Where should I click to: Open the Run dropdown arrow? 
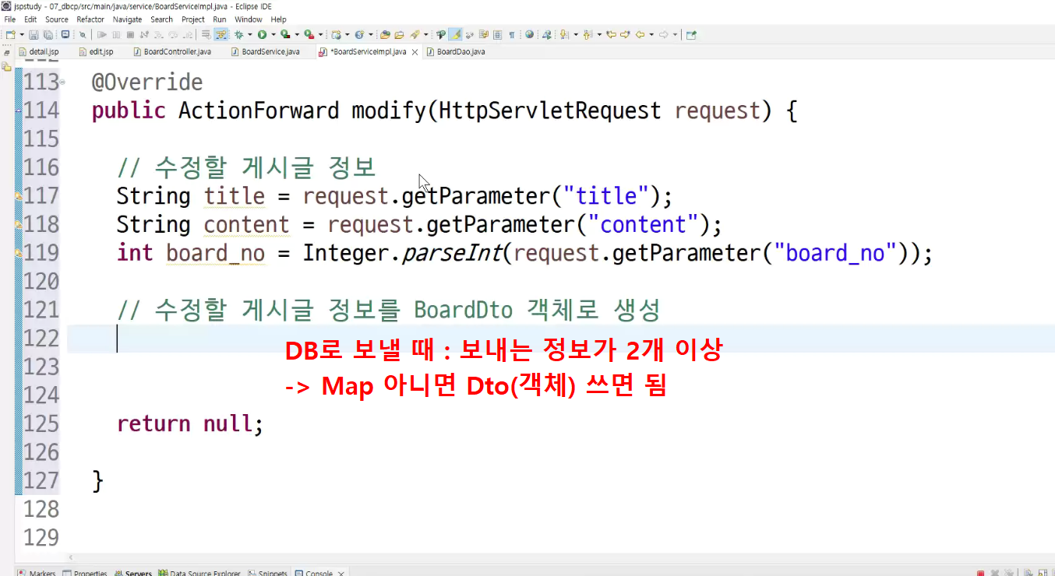pos(273,34)
